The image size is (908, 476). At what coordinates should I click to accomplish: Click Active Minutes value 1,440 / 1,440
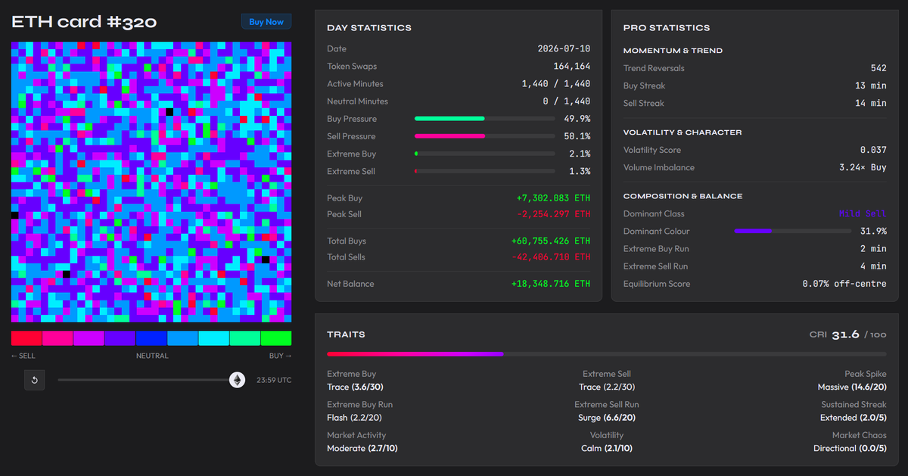pyautogui.click(x=556, y=84)
